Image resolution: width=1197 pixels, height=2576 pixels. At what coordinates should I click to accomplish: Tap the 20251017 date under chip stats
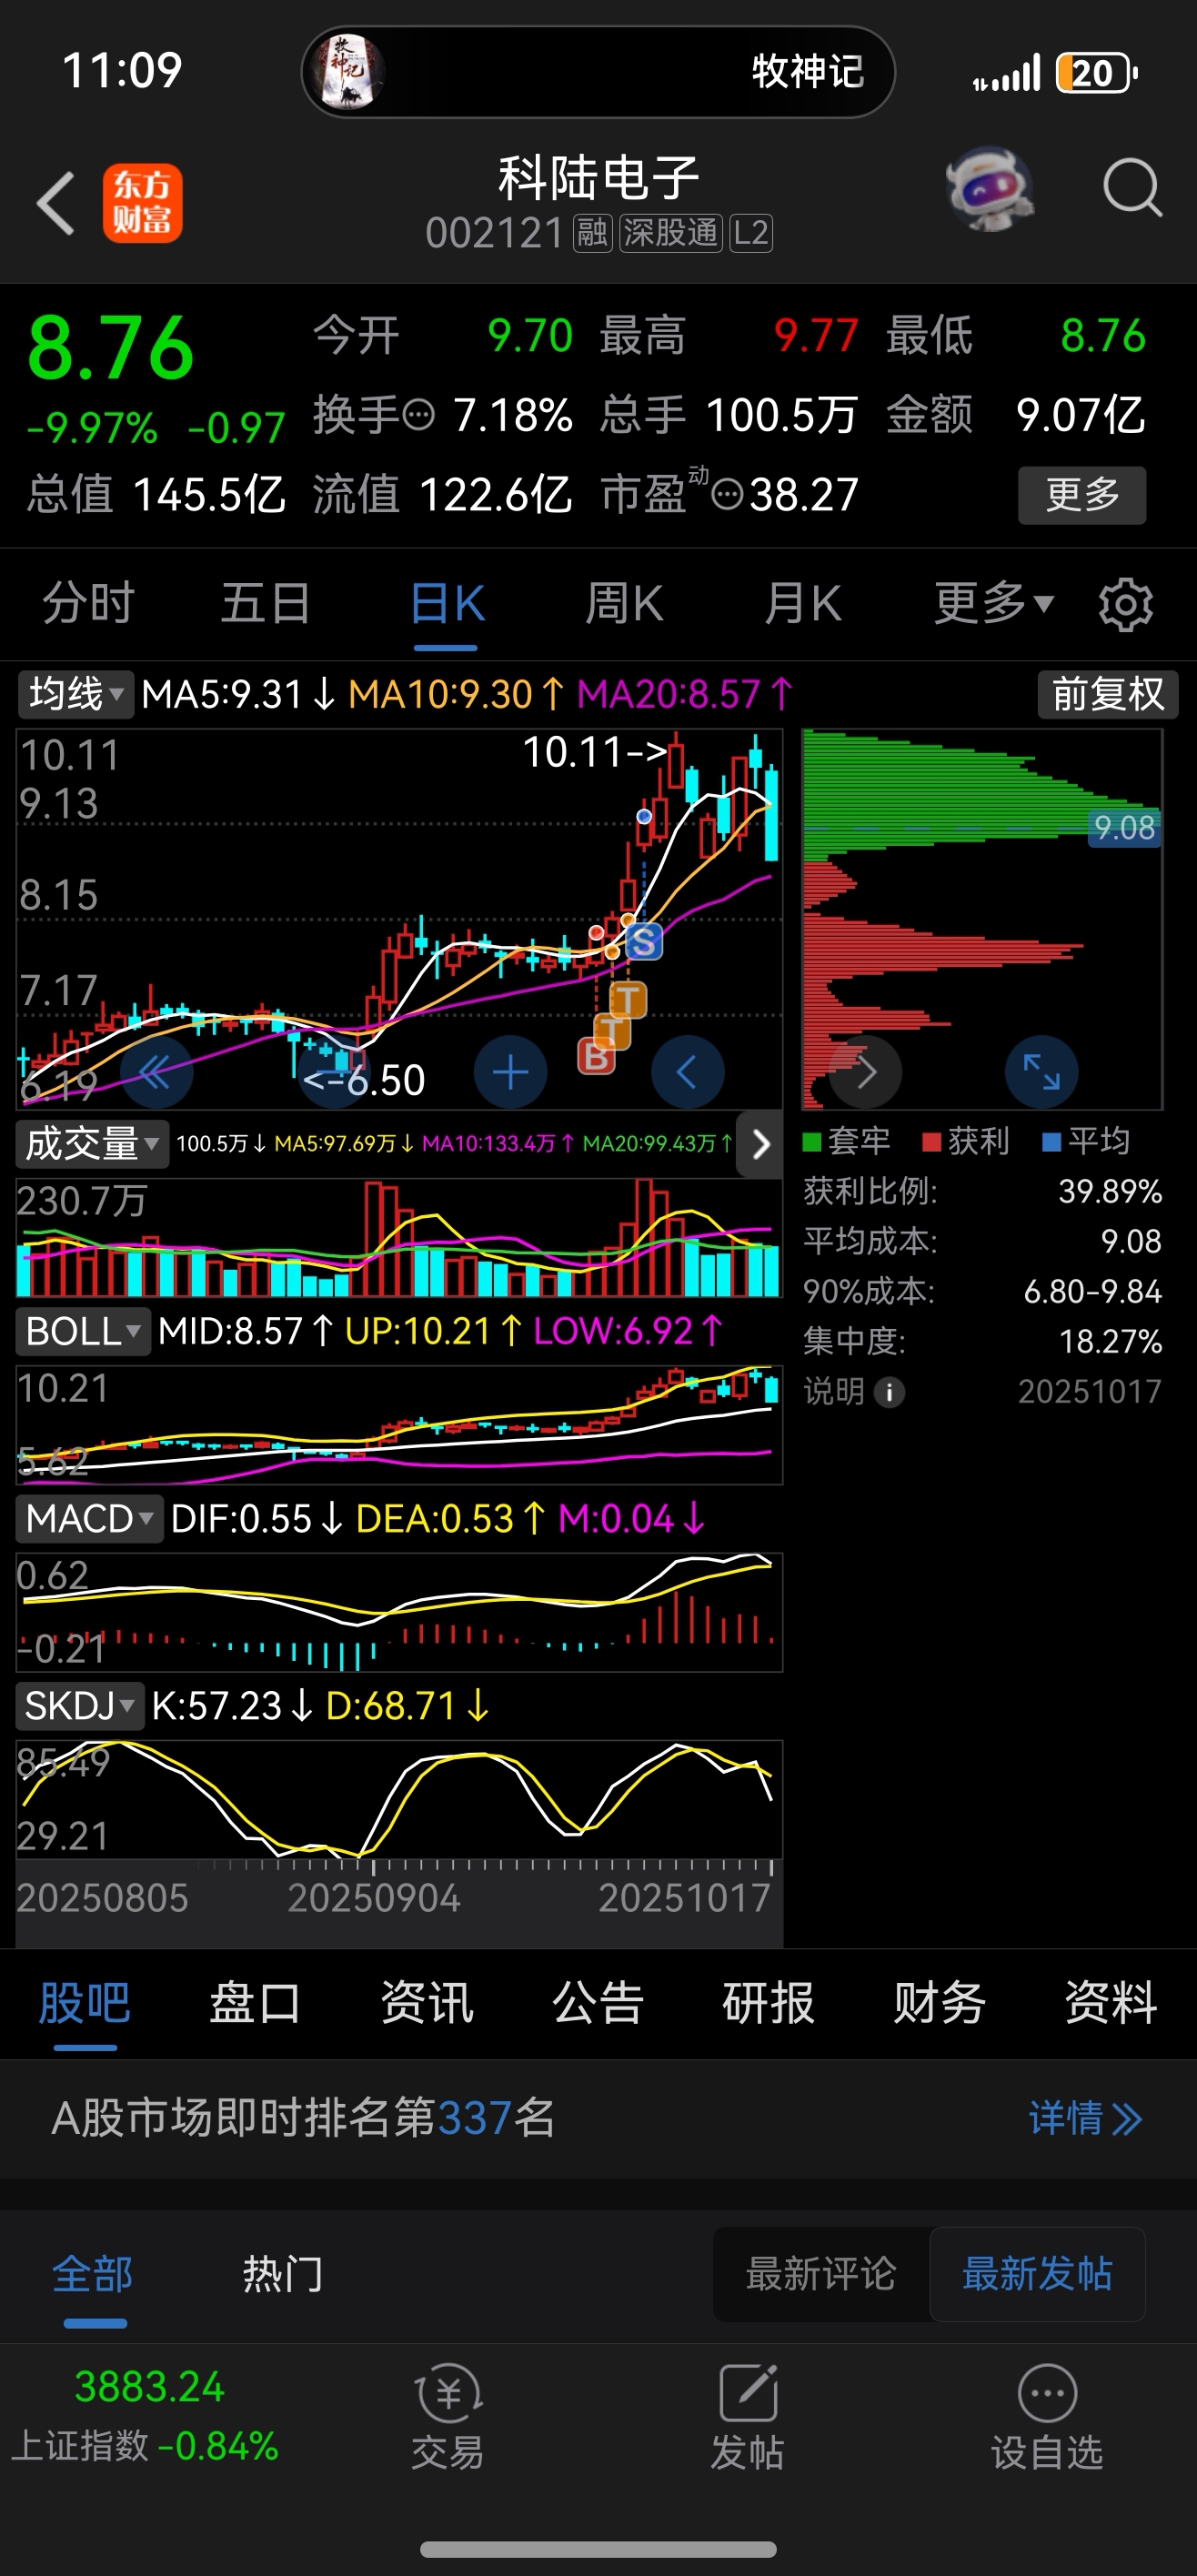[1089, 1391]
